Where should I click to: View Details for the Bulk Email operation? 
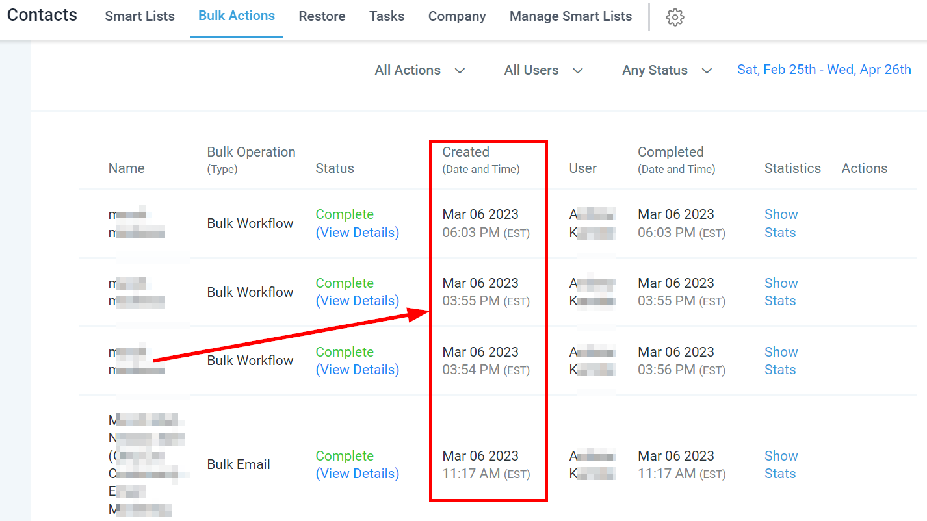pos(358,474)
